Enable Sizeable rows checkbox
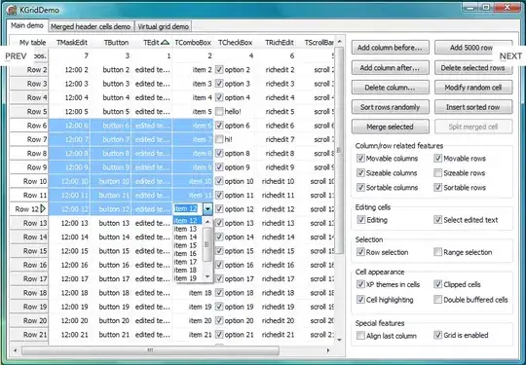526x365 pixels. click(437, 173)
